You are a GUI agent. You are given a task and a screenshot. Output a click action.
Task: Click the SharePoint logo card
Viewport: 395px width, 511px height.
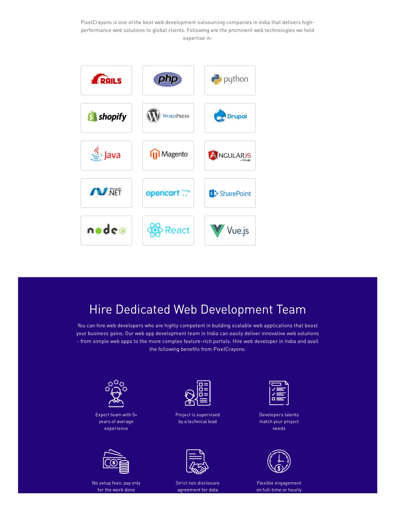click(x=230, y=193)
